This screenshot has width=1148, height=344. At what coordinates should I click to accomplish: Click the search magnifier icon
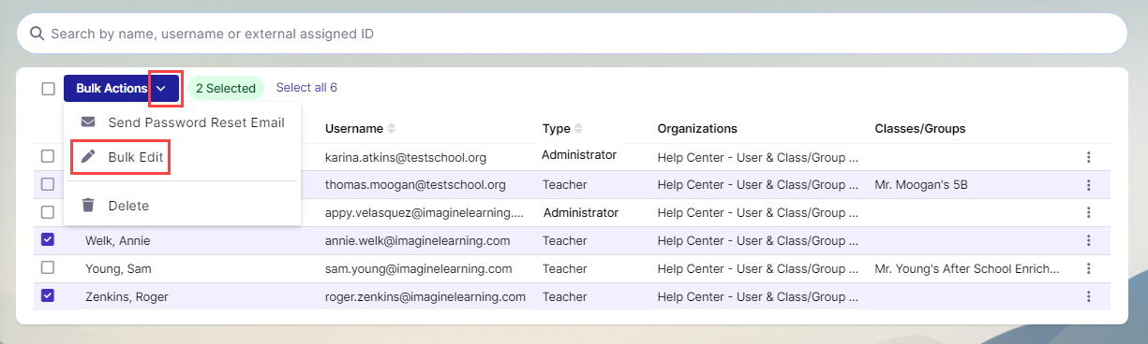pos(37,34)
